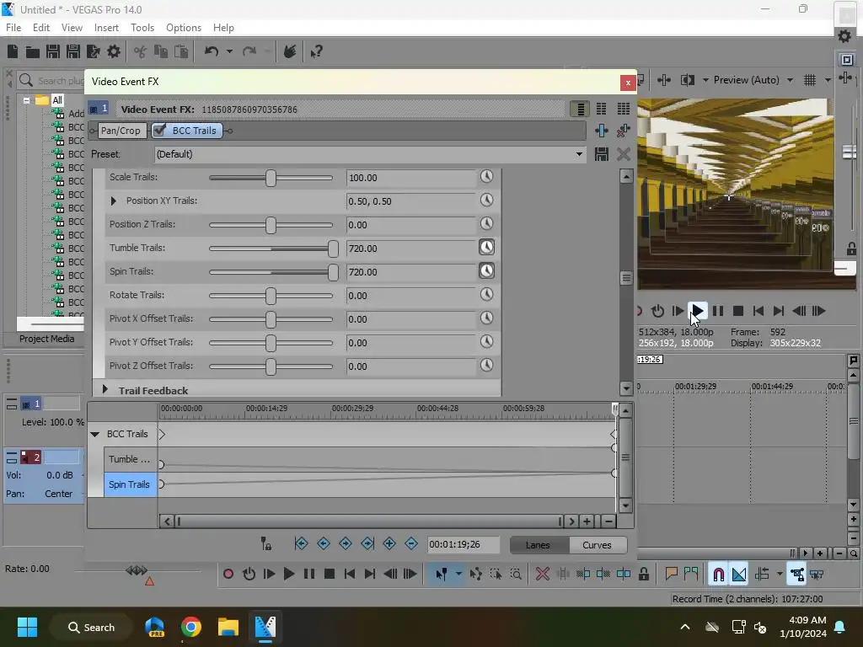This screenshot has height=647, width=863.
Task: Select the Spin Trails keyframe lane
Action: pyautogui.click(x=129, y=484)
